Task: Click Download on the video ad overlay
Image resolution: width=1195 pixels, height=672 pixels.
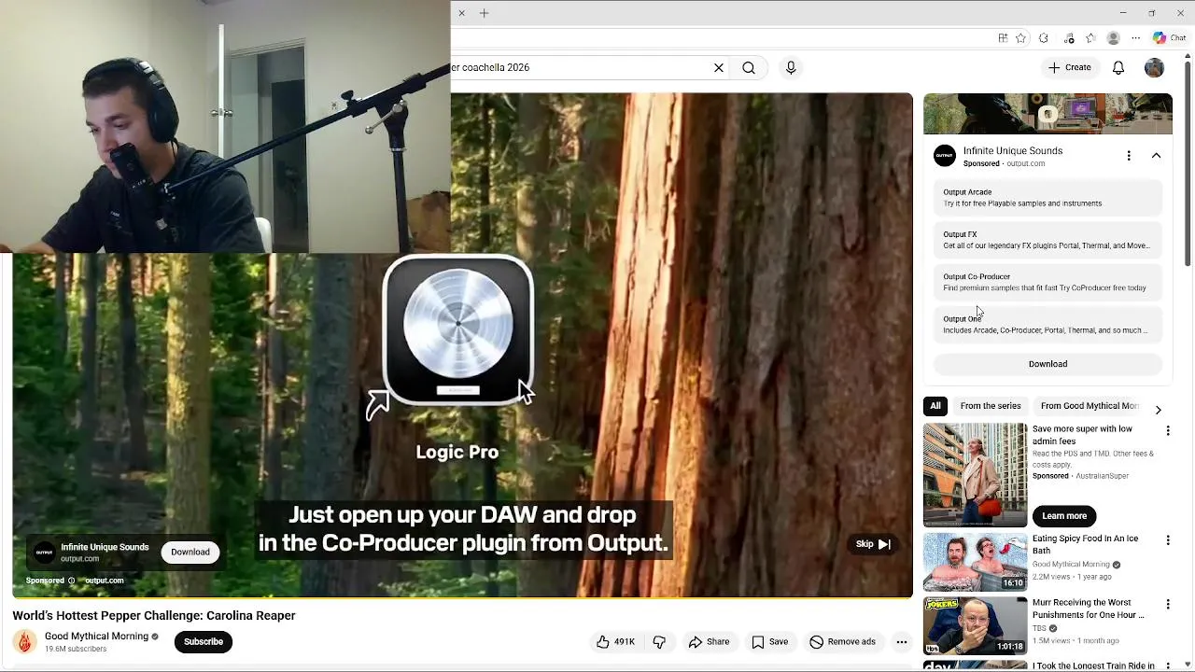Action: click(190, 552)
